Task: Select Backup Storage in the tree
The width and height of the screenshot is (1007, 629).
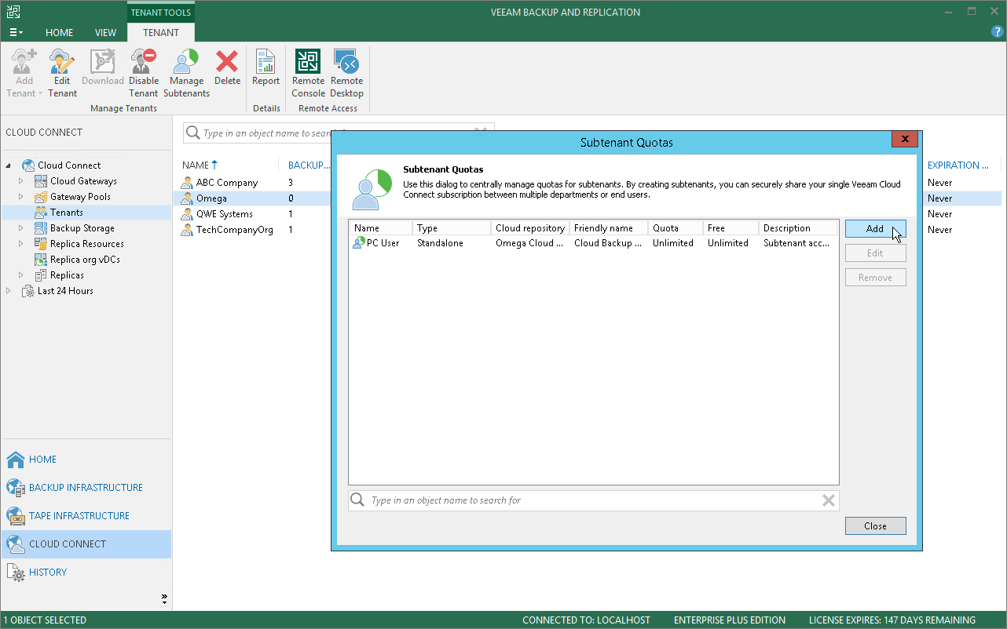Action: coord(82,228)
